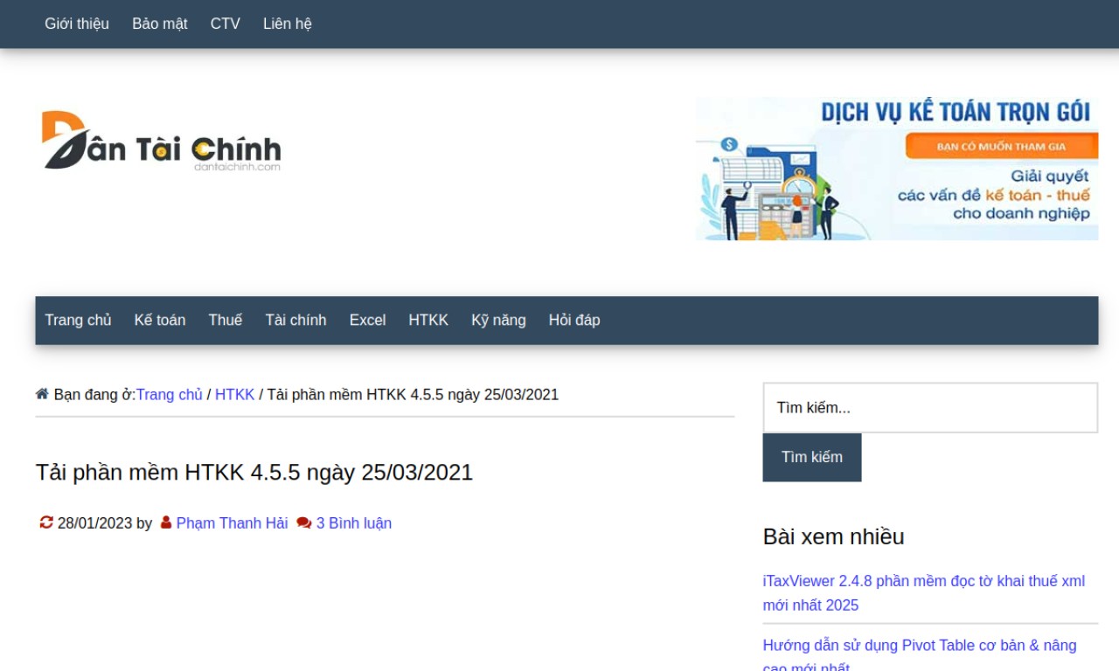Focus the Tìm kiếm... search field
Image resolution: width=1119 pixels, height=671 pixels.
point(930,408)
